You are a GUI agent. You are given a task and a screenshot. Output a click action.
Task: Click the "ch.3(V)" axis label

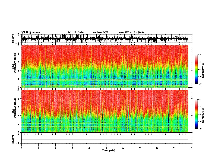[13, 139]
